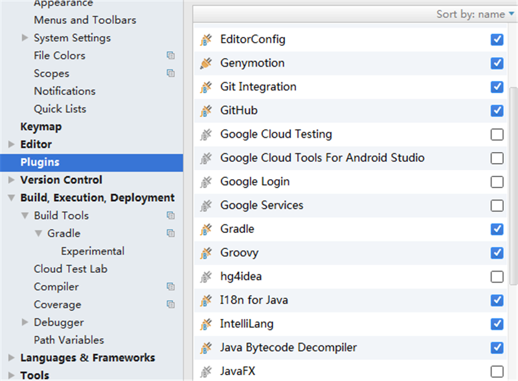The height and width of the screenshot is (381, 518).
Task: Click the Google Services plugin icon
Action: [x=205, y=206]
